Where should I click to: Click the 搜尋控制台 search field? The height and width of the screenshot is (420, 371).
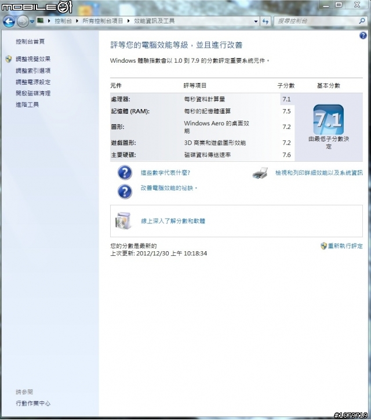point(316,21)
